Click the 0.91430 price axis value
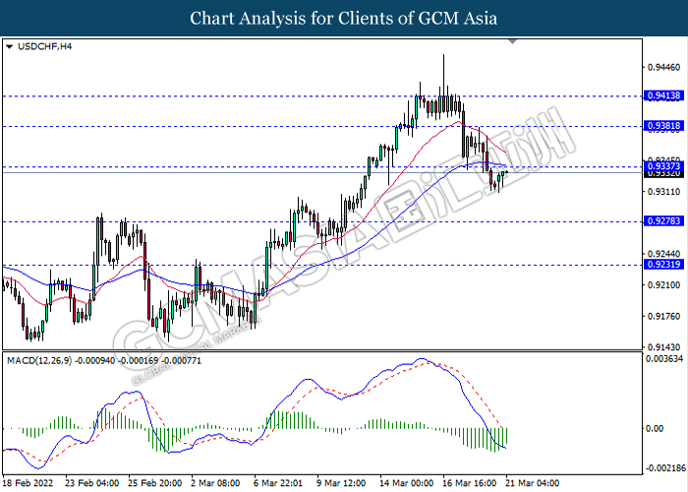Viewport: 688px width, 492px height. tap(663, 347)
